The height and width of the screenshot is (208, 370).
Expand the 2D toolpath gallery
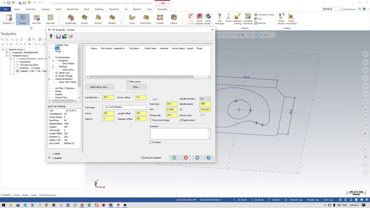pos(59,23)
